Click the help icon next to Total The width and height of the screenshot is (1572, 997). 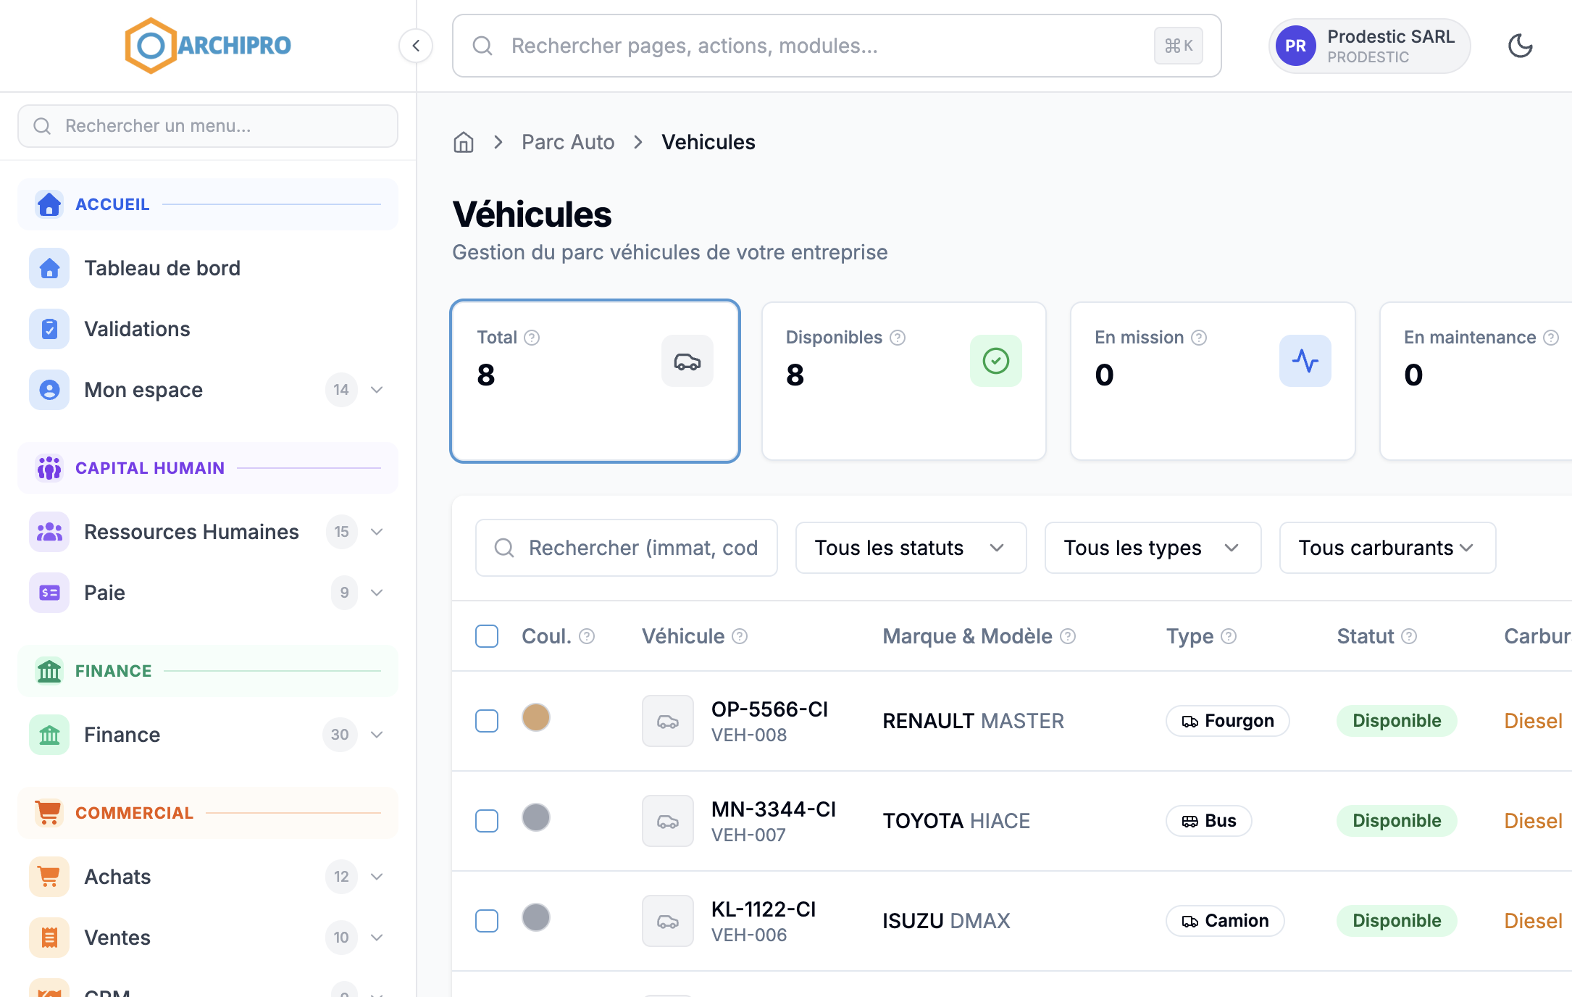[532, 338]
